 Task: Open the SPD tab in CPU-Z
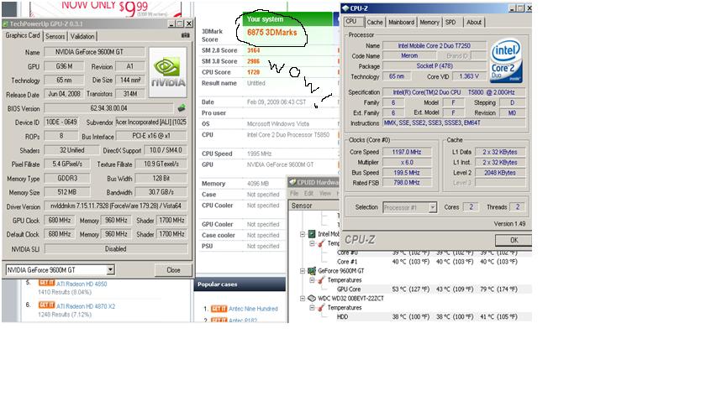[450, 22]
